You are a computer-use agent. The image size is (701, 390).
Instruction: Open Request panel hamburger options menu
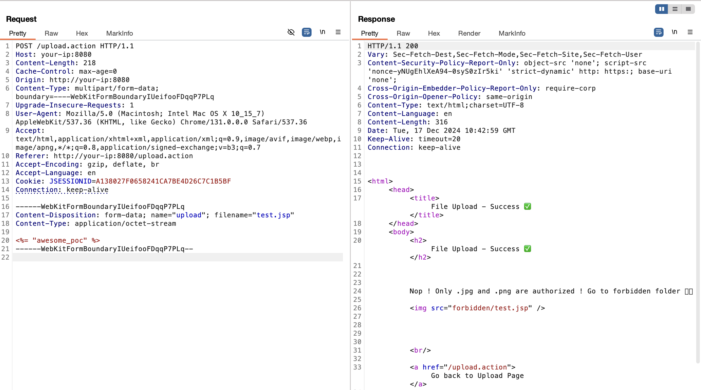tap(338, 32)
